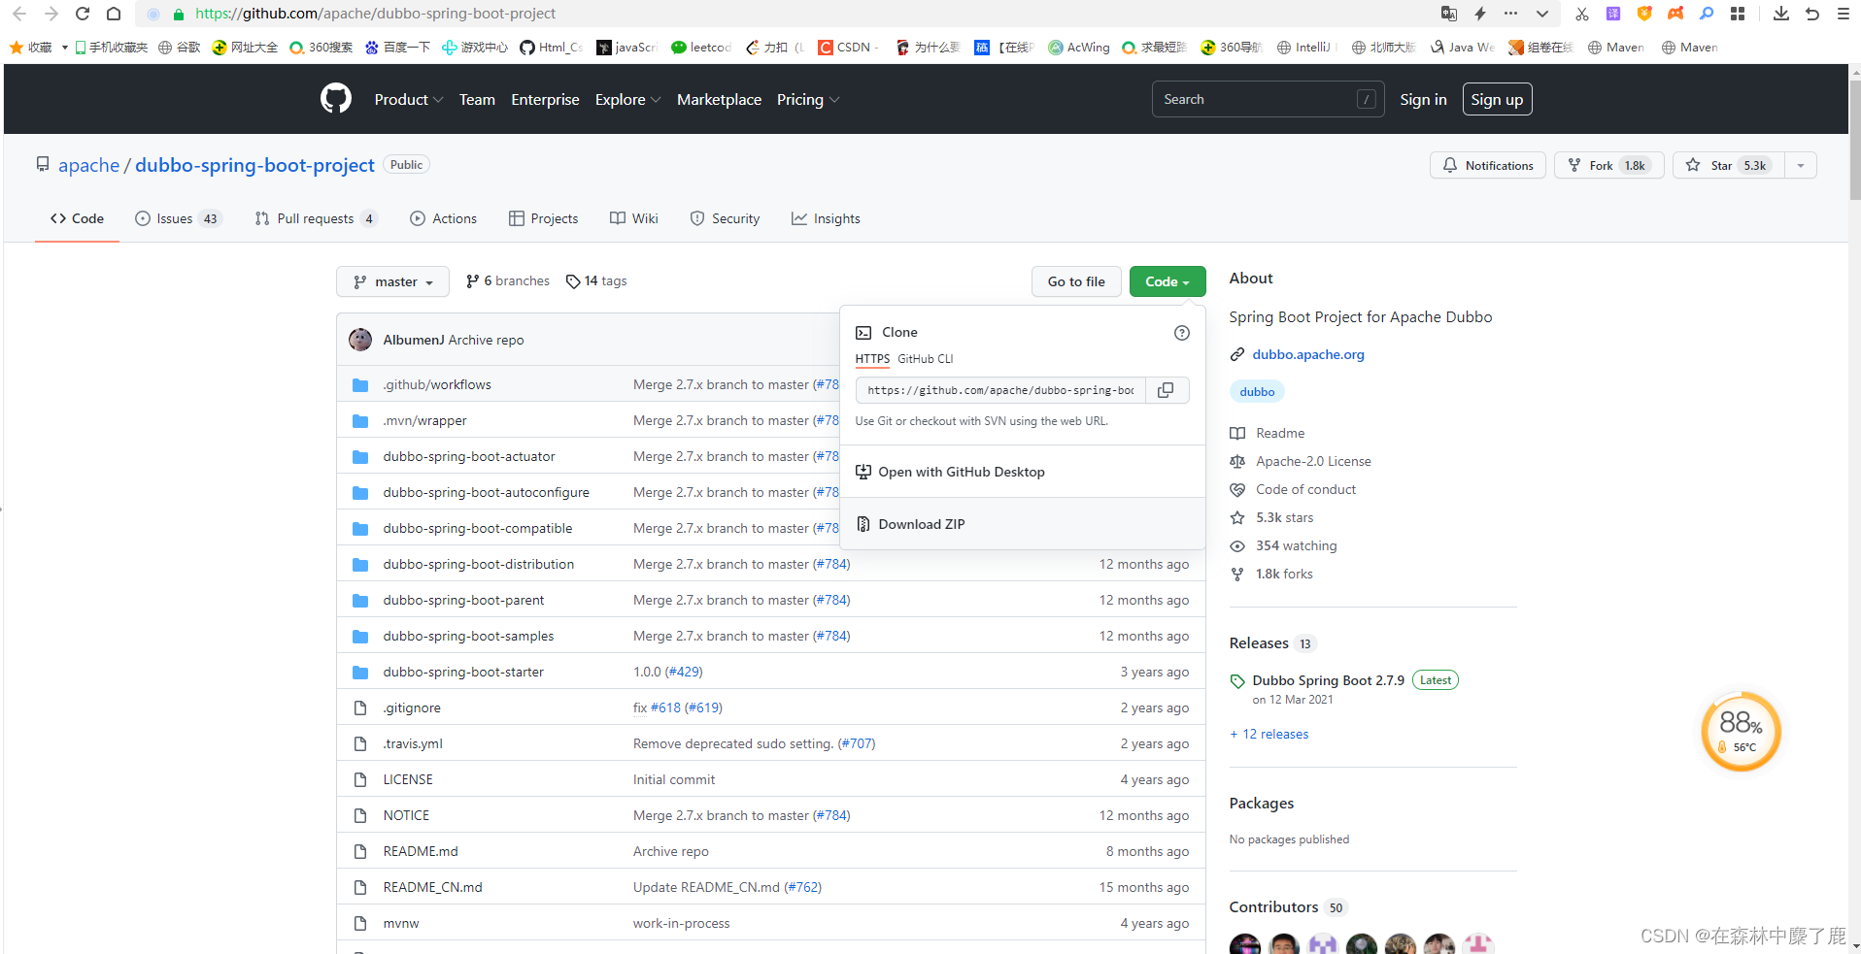Screen dimensions: 1861x954
Task: Open clone help question mark icon
Action: pyautogui.click(x=1181, y=333)
